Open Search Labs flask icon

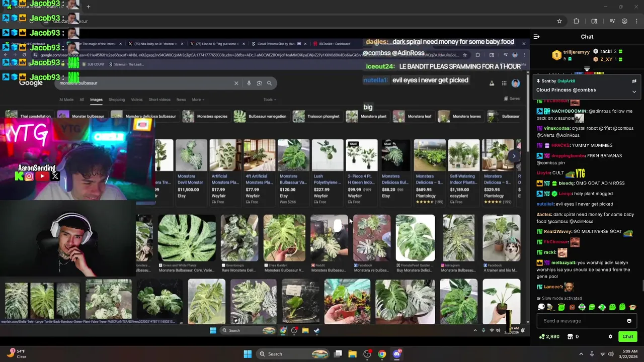pos(492,83)
